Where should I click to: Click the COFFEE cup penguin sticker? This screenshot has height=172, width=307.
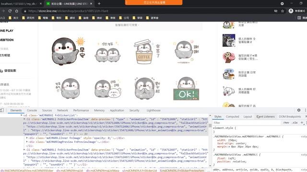click(x=147, y=52)
